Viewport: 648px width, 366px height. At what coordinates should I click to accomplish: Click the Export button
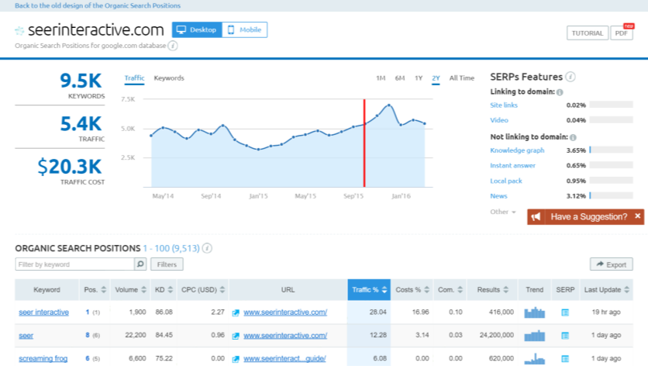tap(611, 264)
